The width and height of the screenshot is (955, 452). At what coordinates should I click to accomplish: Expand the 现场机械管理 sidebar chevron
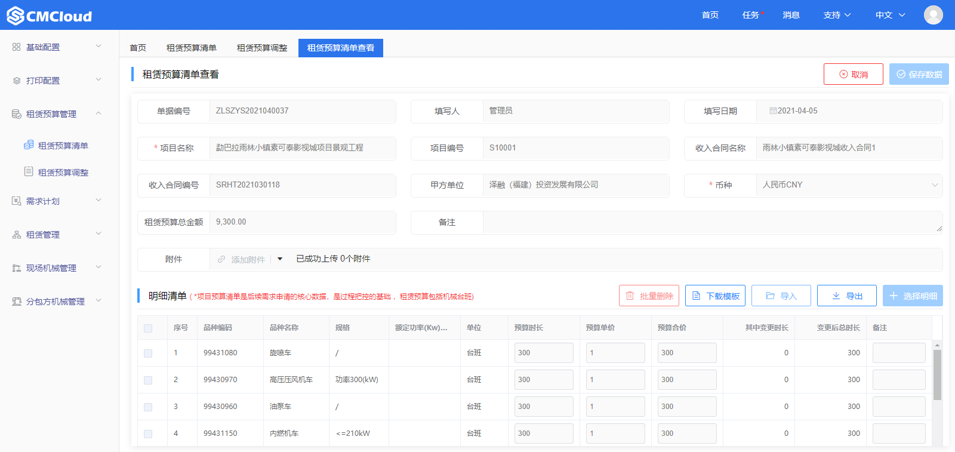coord(98,267)
